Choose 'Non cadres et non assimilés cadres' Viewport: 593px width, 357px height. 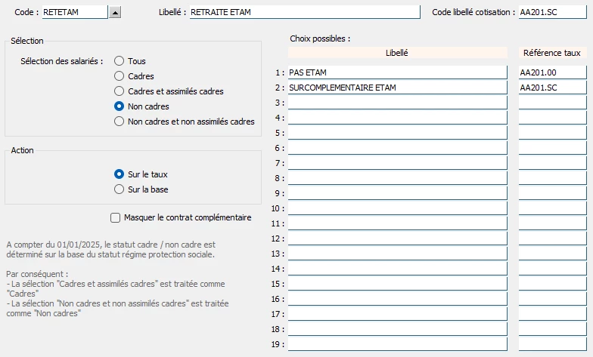coord(119,122)
